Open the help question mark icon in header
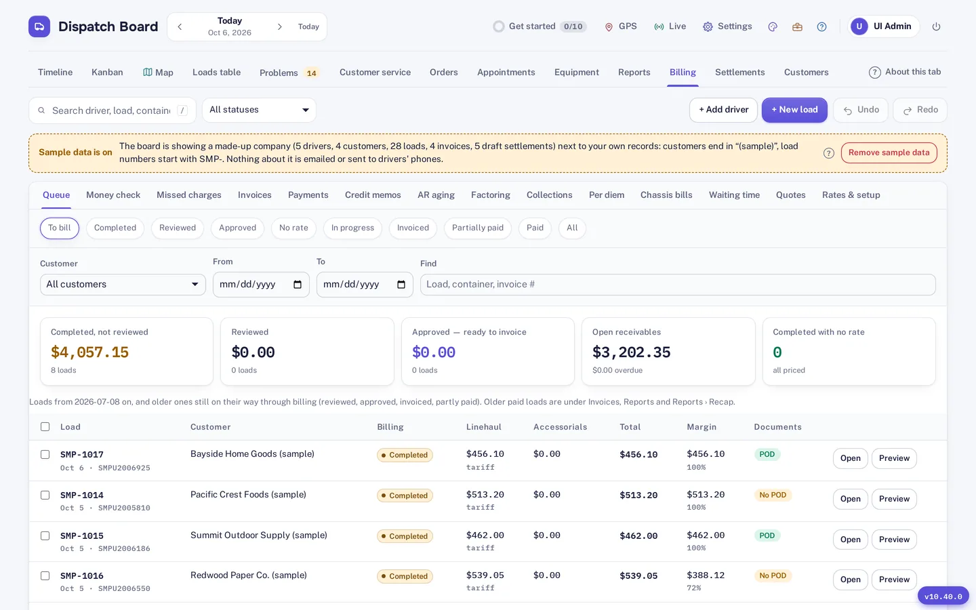Image resolution: width=976 pixels, height=610 pixels. tap(821, 27)
